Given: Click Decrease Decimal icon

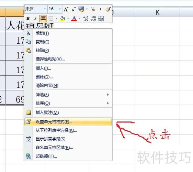Looking at the screenshot, I should tap(93, 19).
